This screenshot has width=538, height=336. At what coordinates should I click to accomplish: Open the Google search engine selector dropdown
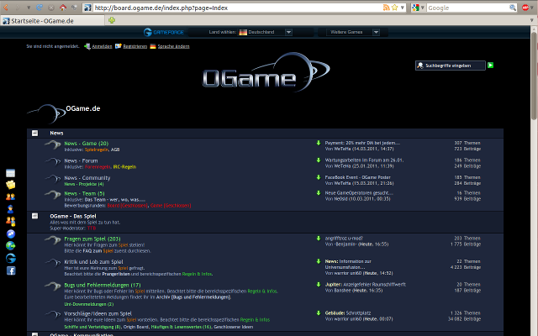tap(419, 8)
